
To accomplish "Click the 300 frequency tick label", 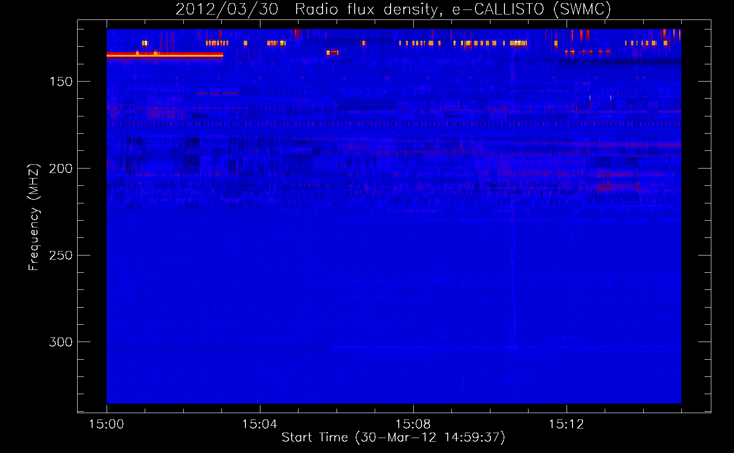I will [x=61, y=342].
